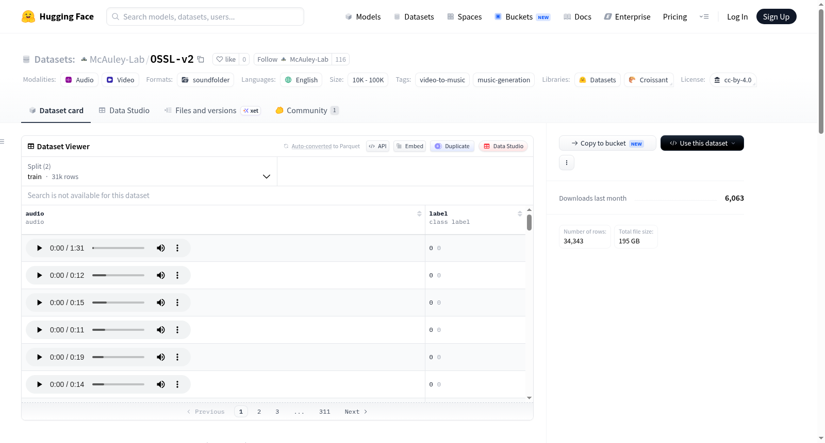
Task: Seek within the 0:12 audio progress bar
Action: (x=118, y=275)
